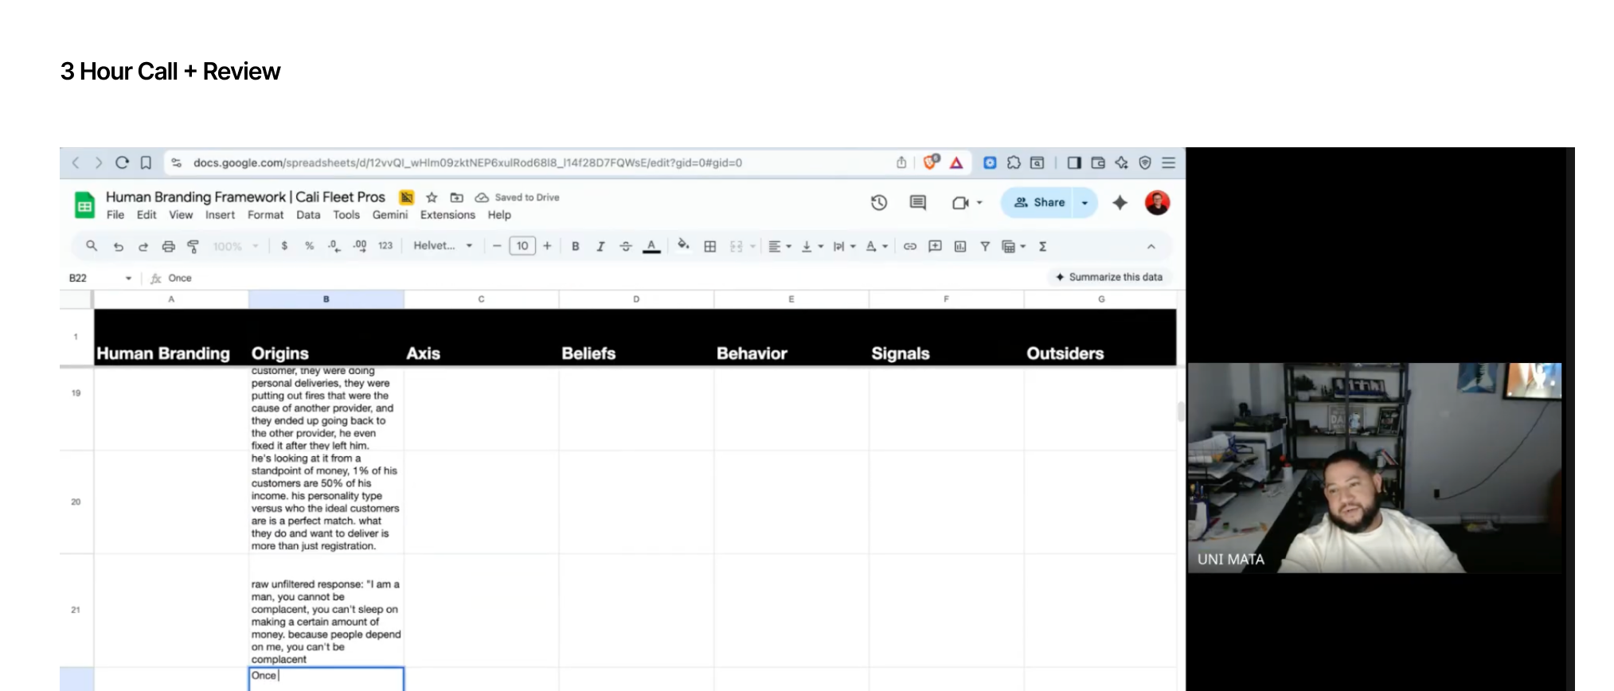Open text rotation dropdown

click(x=877, y=247)
